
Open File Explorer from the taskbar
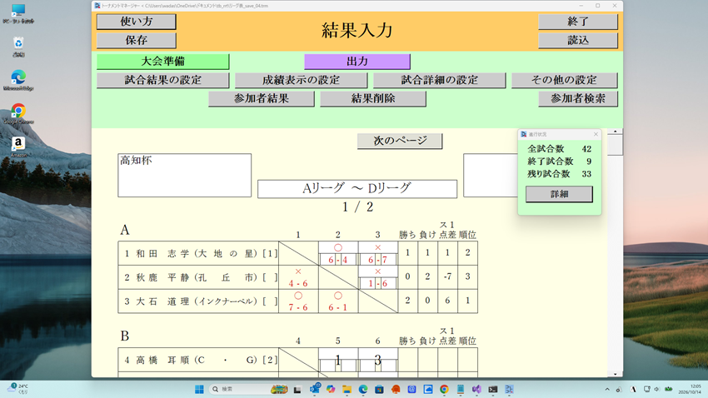point(347,389)
